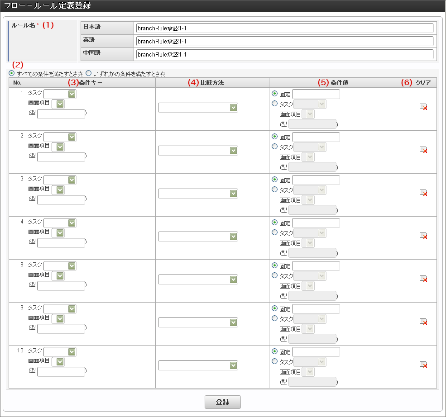Click row 10 条件キー 型 text field

pos(61,372)
